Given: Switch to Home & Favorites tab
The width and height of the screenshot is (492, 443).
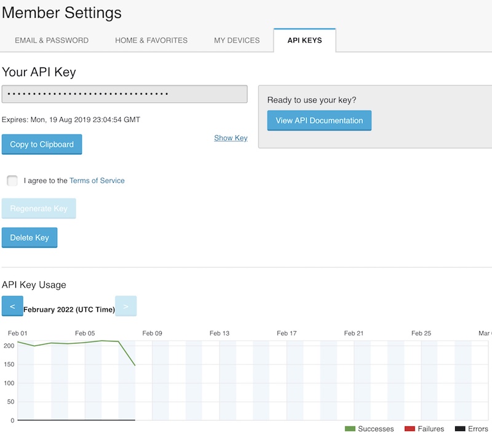Looking at the screenshot, I should pos(151,41).
